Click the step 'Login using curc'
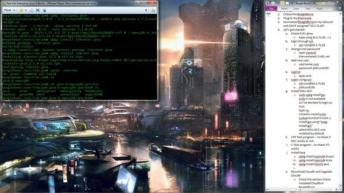The width and height of the screenshot is (344, 193). 301,80
